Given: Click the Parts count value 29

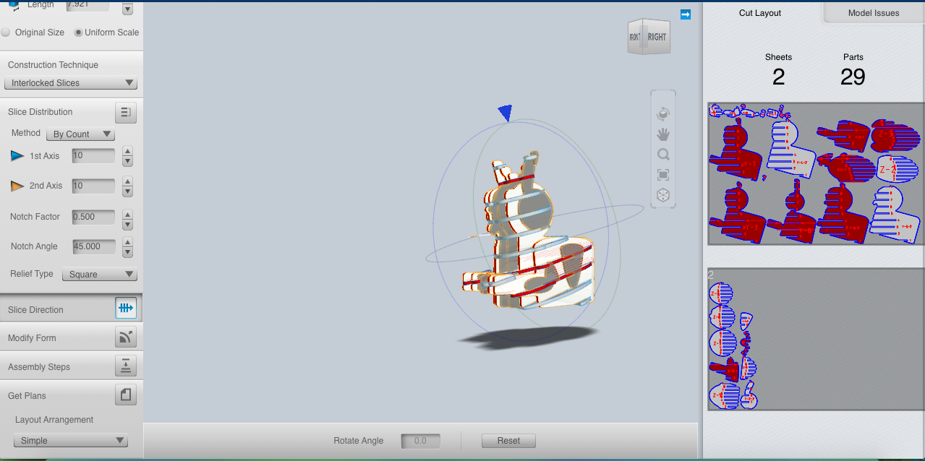Looking at the screenshot, I should coord(853,77).
